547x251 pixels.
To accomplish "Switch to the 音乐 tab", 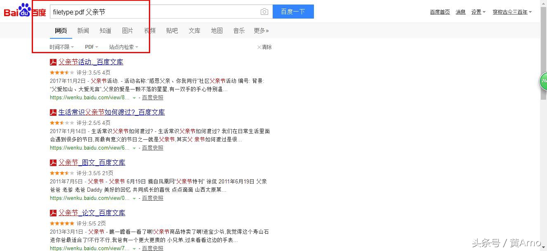I will click(239, 30).
